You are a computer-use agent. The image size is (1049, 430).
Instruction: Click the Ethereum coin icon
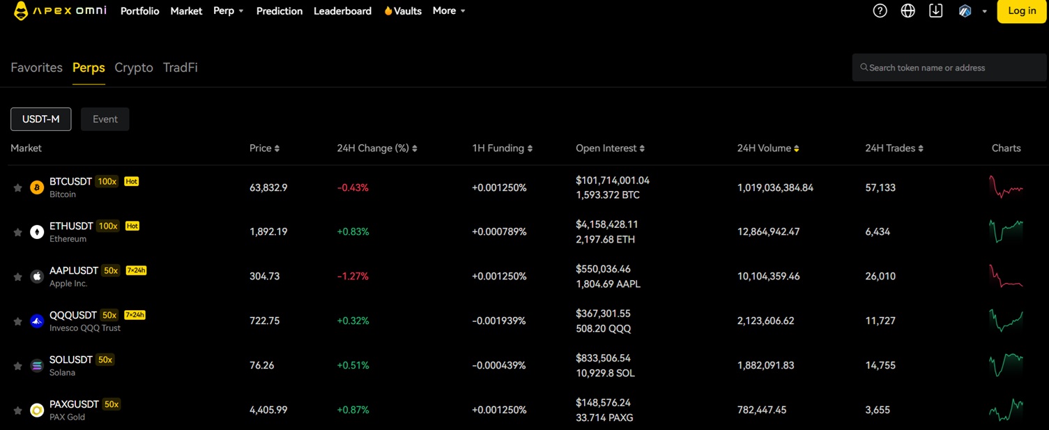tap(37, 232)
